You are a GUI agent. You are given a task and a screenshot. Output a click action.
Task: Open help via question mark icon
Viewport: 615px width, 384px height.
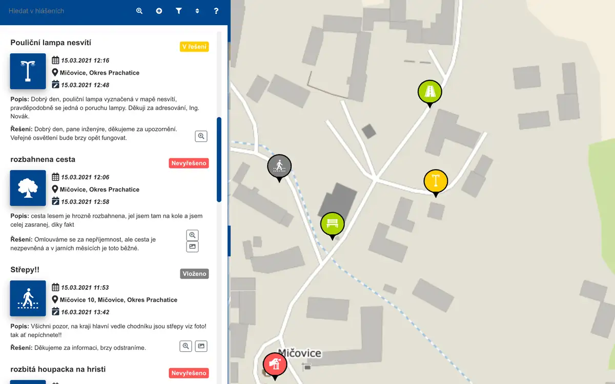pos(216,11)
